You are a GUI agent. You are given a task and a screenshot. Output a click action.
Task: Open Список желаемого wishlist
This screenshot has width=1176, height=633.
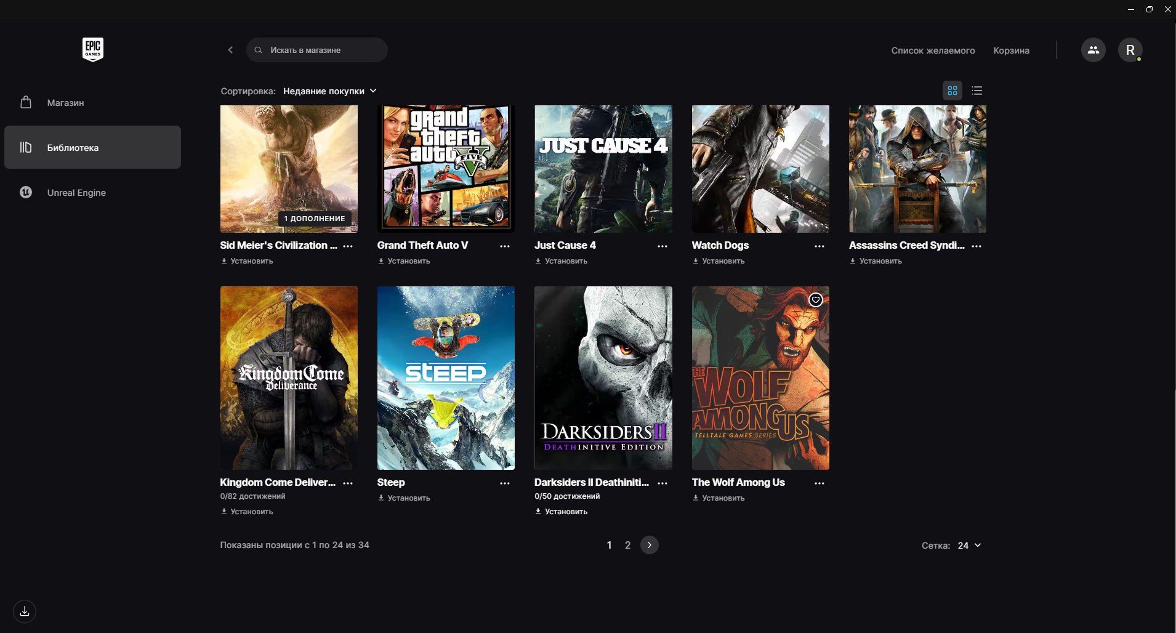pos(933,50)
